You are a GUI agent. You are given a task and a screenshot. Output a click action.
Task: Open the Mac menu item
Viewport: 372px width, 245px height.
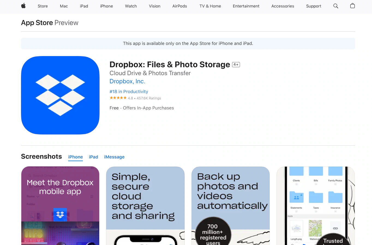pos(64,6)
